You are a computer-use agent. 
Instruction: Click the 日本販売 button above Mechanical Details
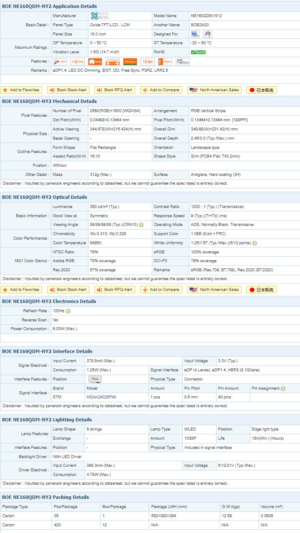click(x=262, y=90)
